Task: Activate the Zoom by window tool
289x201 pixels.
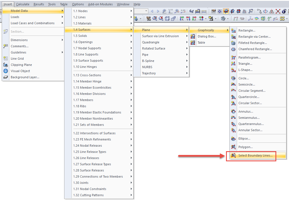Action: tap(155, 18)
